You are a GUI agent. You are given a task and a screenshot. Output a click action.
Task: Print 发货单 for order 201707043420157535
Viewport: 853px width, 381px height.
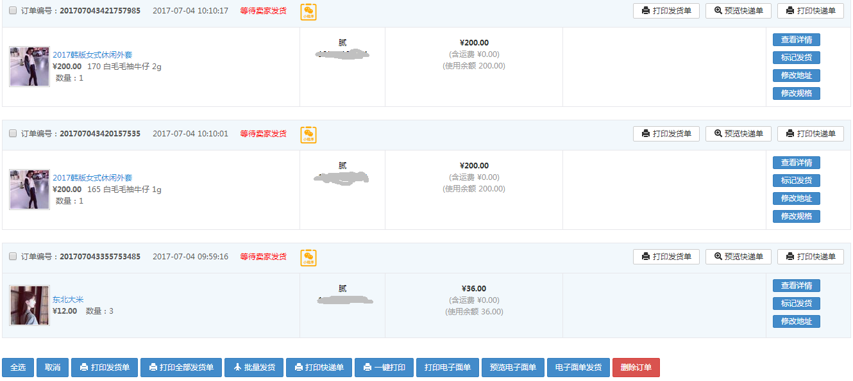666,134
